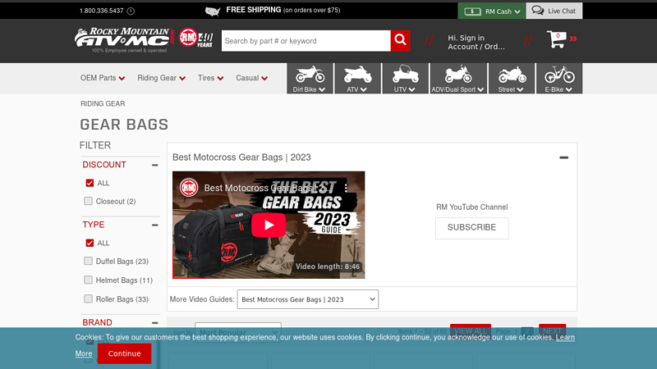Click the Subscribe button for RM YouTube
657x369 pixels.
pos(471,227)
